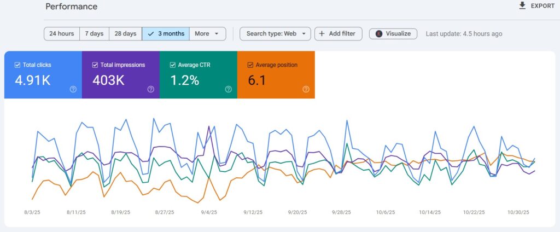
Task: Expand the More date range dropdown
Action: pos(207,33)
